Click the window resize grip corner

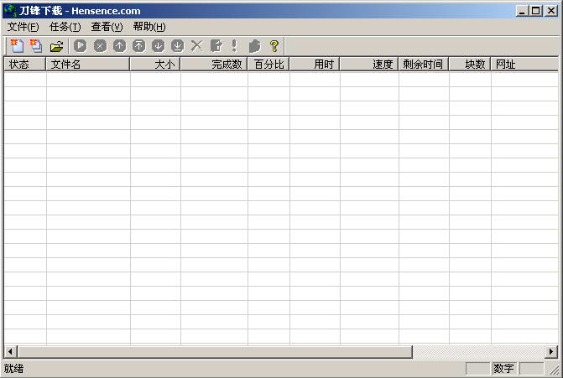pyautogui.click(x=555, y=370)
